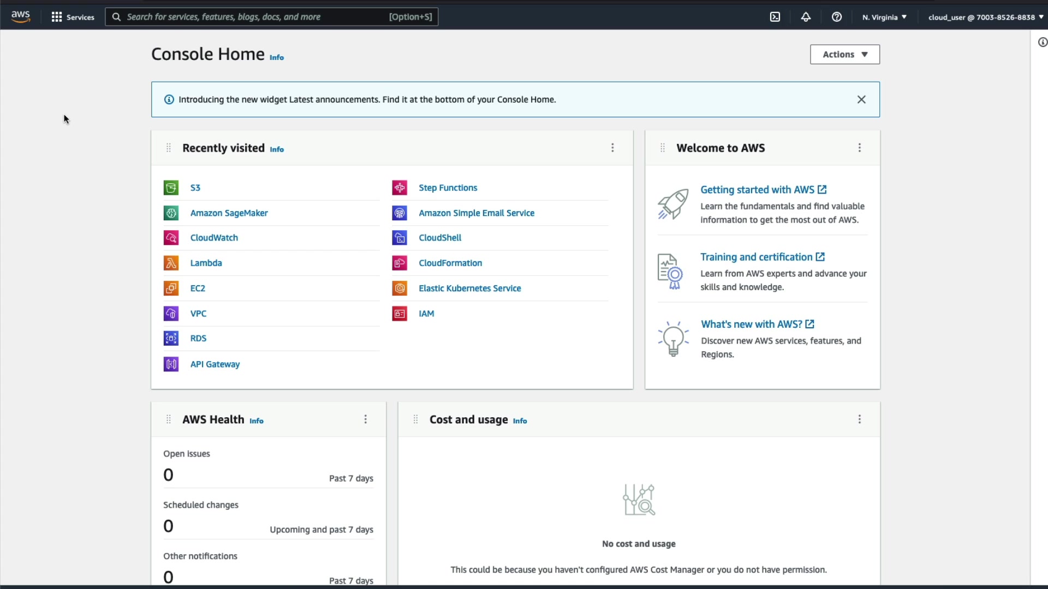Open the N. Virginia region dropdown
The height and width of the screenshot is (589, 1048).
click(884, 17)
